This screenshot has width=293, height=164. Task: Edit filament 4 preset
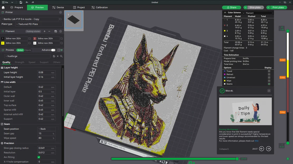pyautogui.click(x=62, y=43)
